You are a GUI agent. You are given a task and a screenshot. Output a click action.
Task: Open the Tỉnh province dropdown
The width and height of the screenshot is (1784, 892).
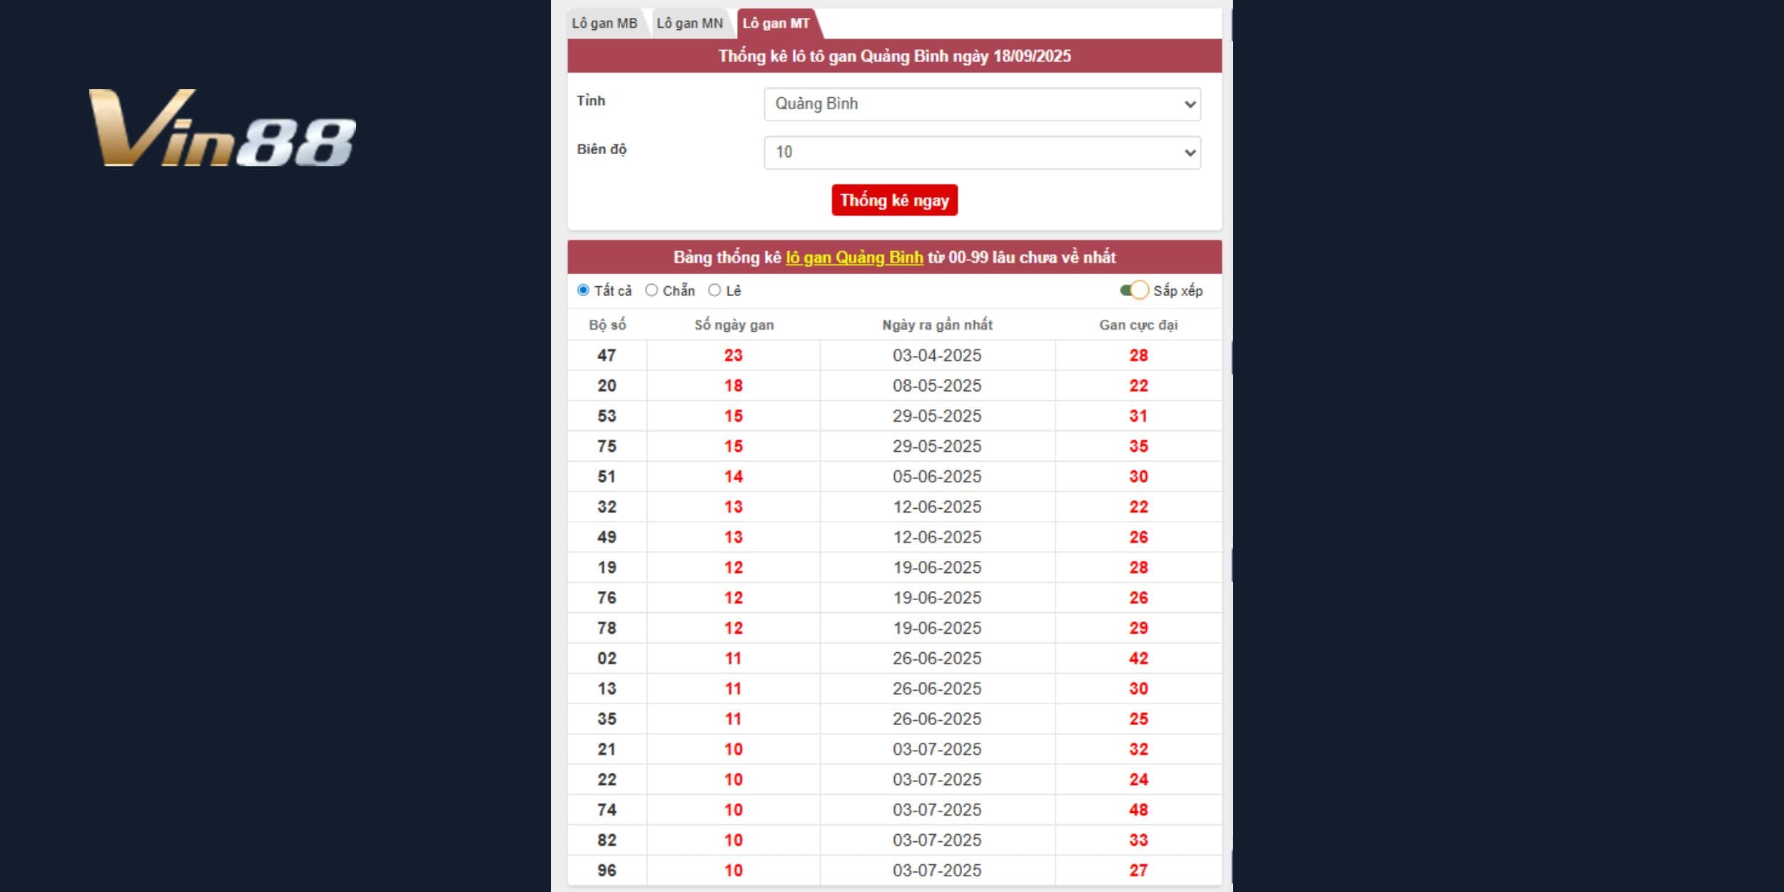982,104
